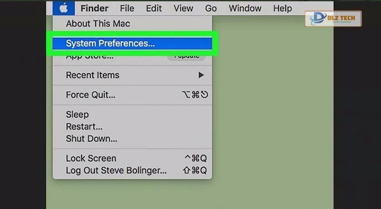The image size is (381, 209).
Task: Select Lock Screen menu item
Action: pyautogui.click(x=91, y=158)
